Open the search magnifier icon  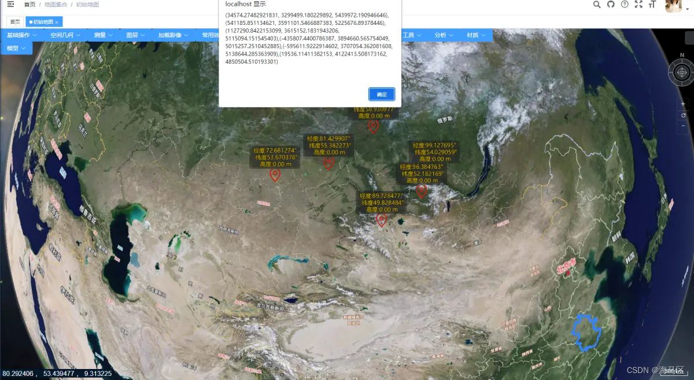597,5
